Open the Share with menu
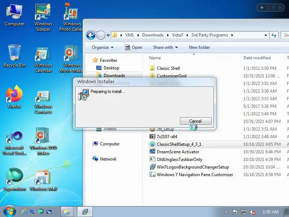 165,47
